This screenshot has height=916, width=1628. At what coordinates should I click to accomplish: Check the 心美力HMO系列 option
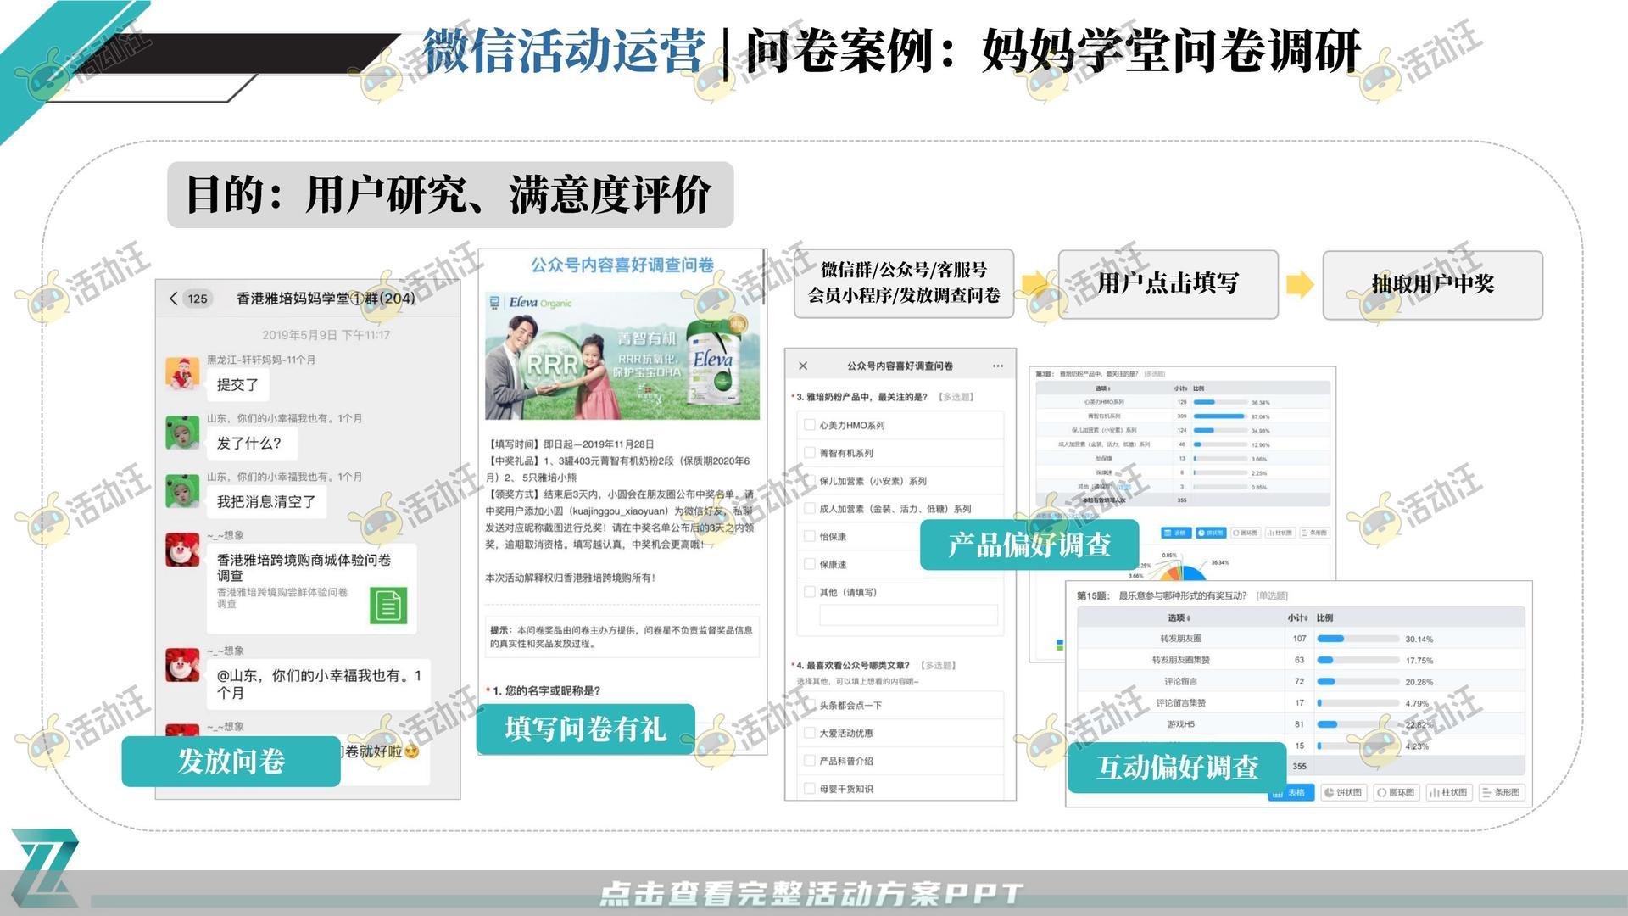tap(809, 425)
